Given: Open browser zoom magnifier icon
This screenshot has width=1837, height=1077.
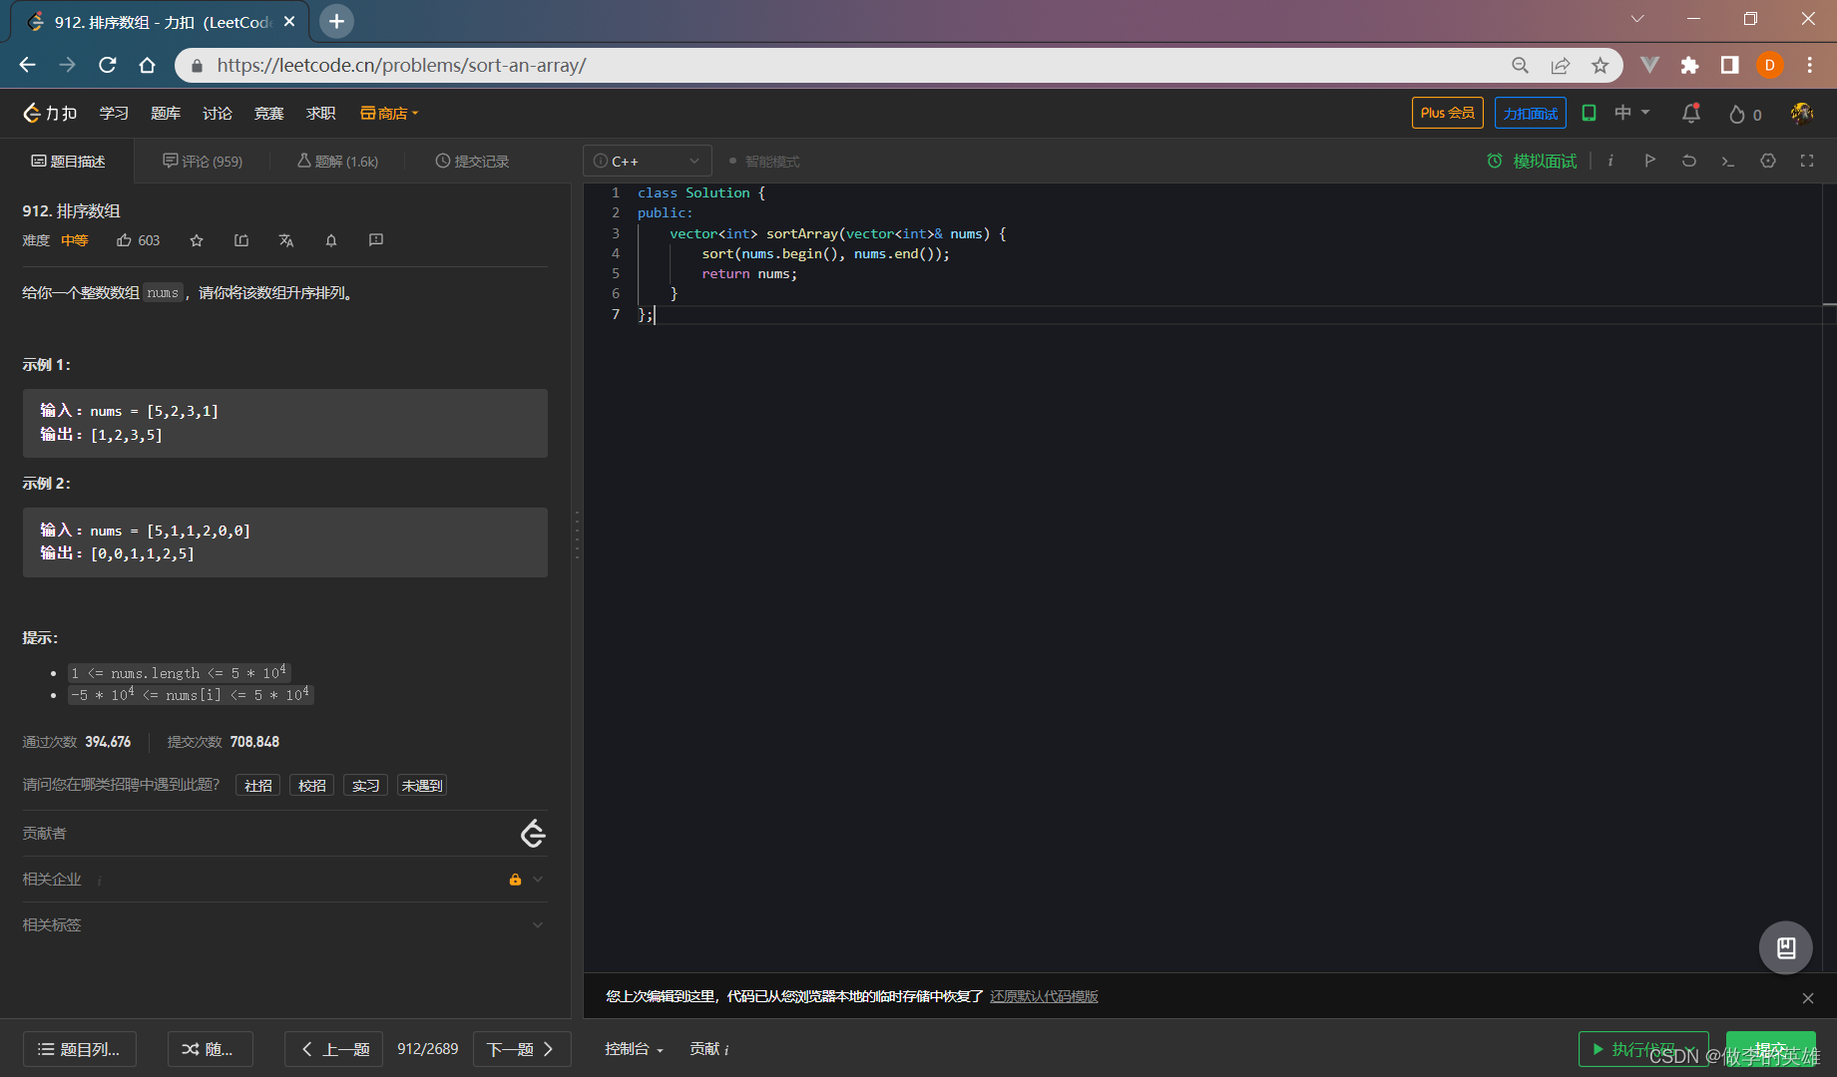Looking at the screenshot, I should [1521, 65].
